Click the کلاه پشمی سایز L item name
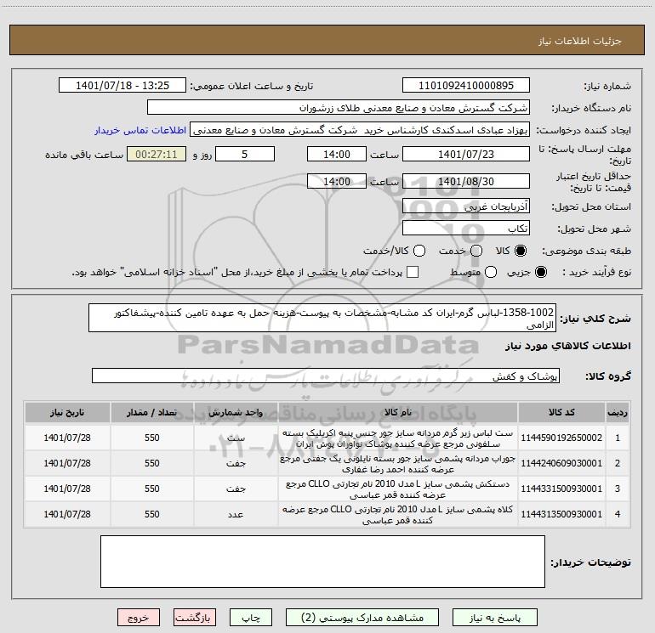Image resolution: width=655 pixels, height=633 pixels. pyautogui.click(x=398, y=515)
